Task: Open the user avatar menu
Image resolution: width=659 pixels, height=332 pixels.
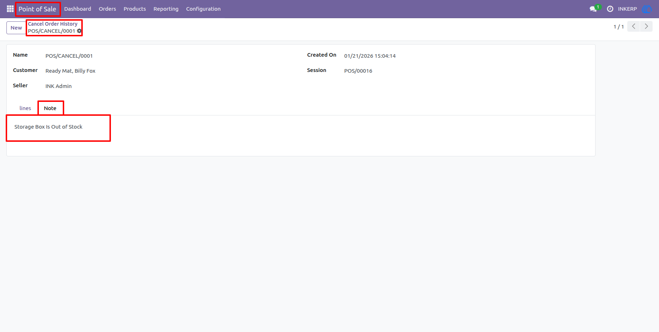Action: (647, 9)
